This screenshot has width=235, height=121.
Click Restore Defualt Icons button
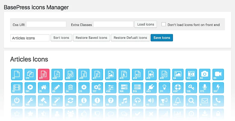point(130,38)
